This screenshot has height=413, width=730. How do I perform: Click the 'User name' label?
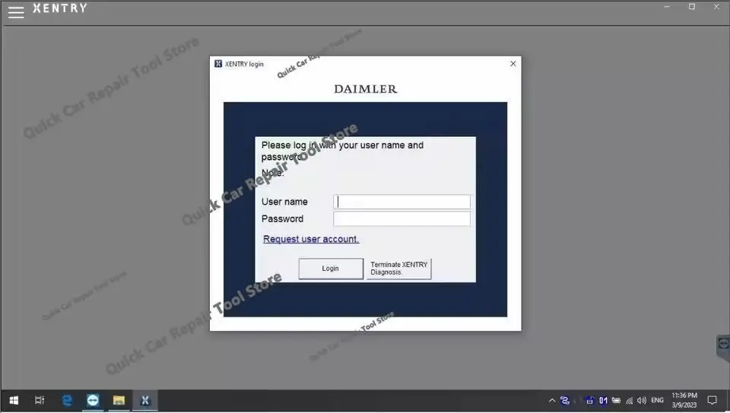(284, 202)
